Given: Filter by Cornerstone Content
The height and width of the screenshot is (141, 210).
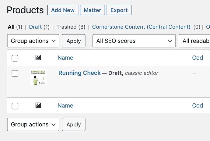Looking at the screenshot, I should click(141, 27).
